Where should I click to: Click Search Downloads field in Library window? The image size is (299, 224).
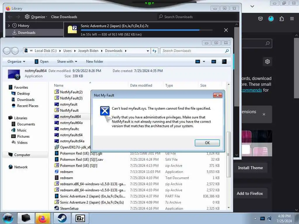197,17
